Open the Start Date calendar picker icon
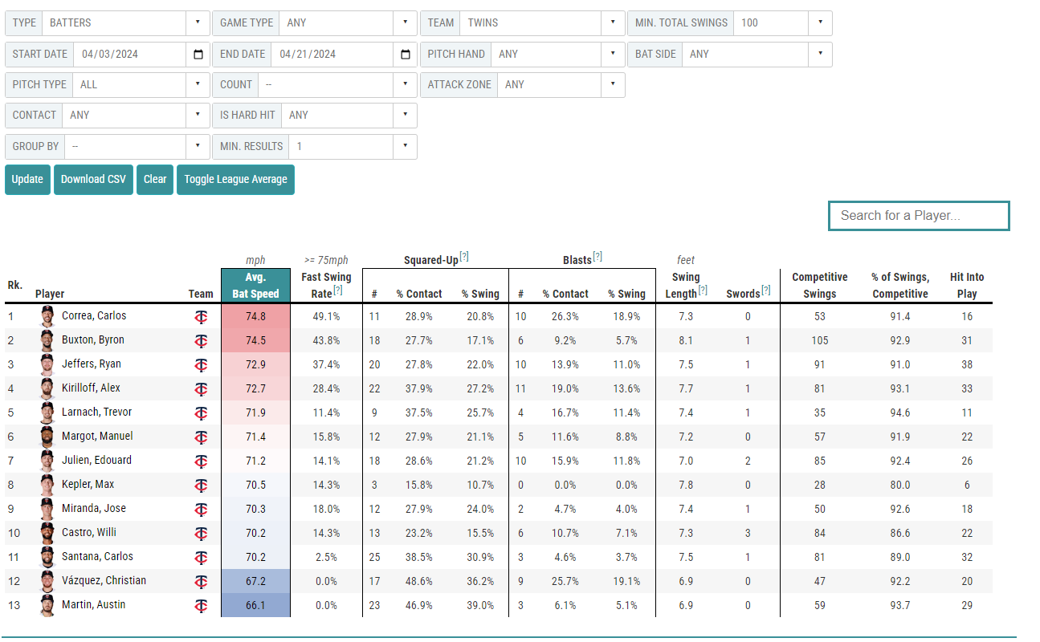This screenshot has height=642, width=1040. (198, 55)
